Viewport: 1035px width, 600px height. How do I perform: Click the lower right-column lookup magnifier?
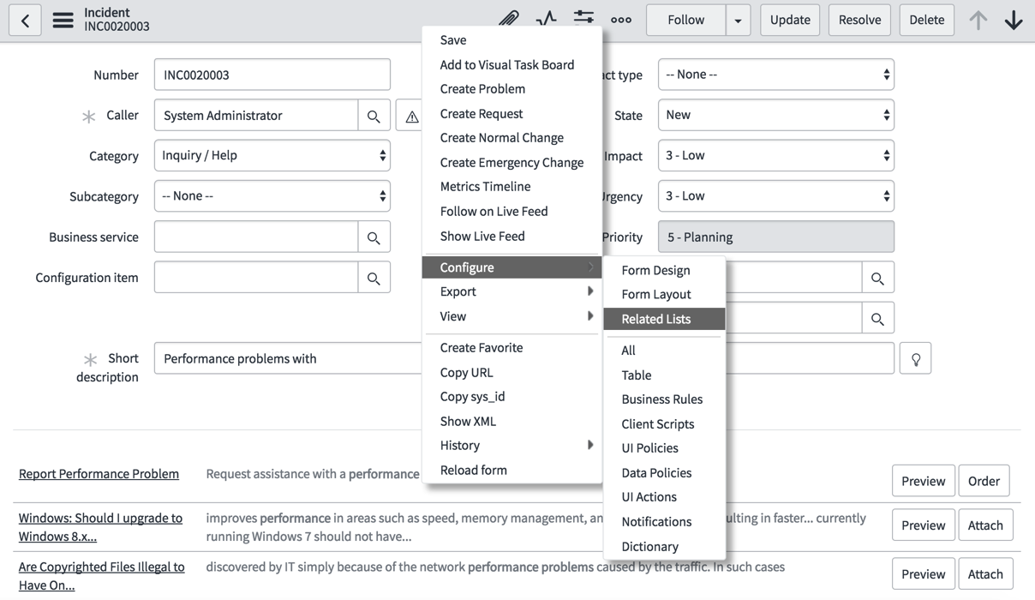(877, 318)
